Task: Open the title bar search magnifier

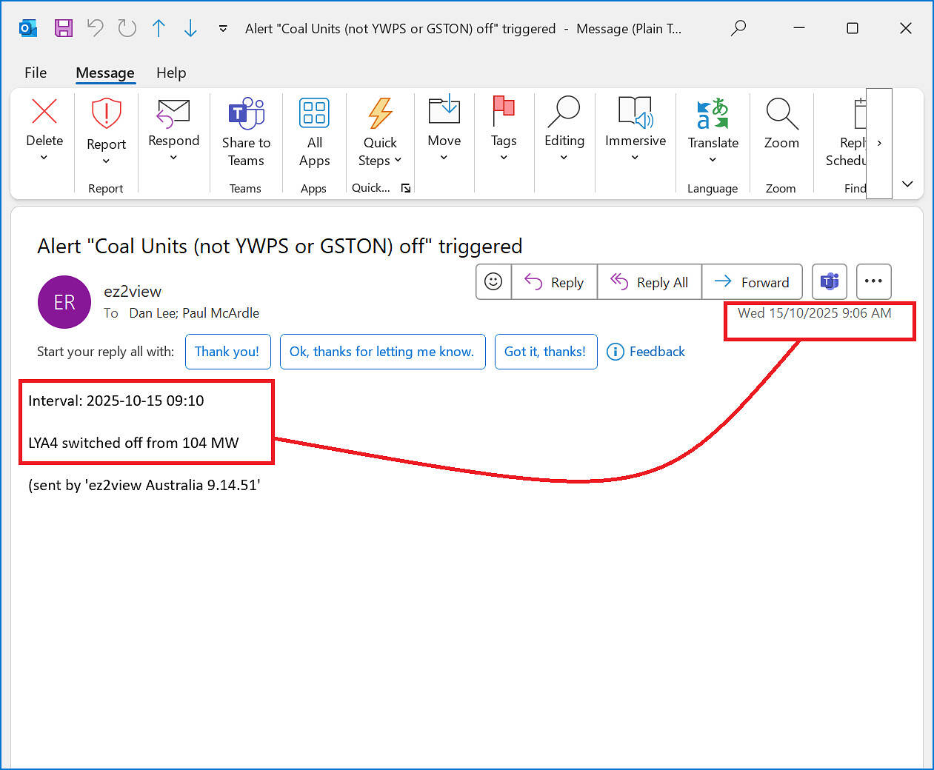Action: click(738, 29)
